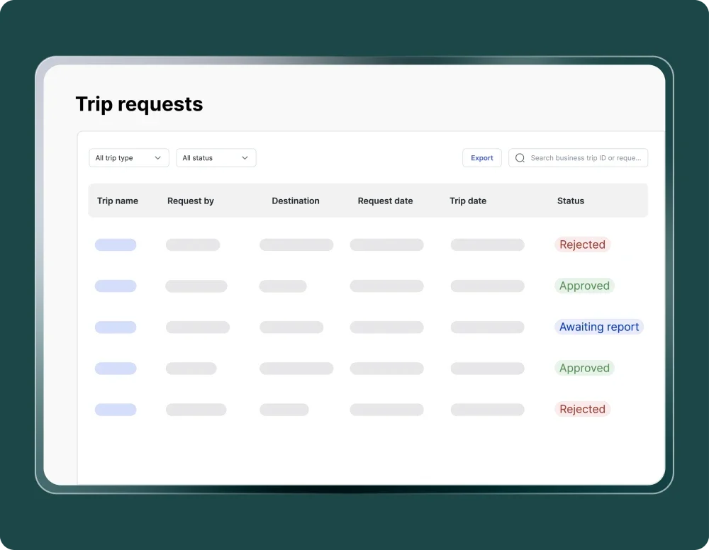Click the Approved badge in second row
This screenshot has width=709, height=550.
pos(584,286)
